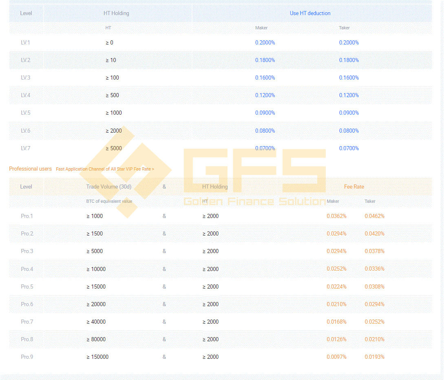The height and width of the screenshot is (380, 444).
Task: Select Pro.5 trade volume '≥ 15000'
Action: [x=96, y=287]
